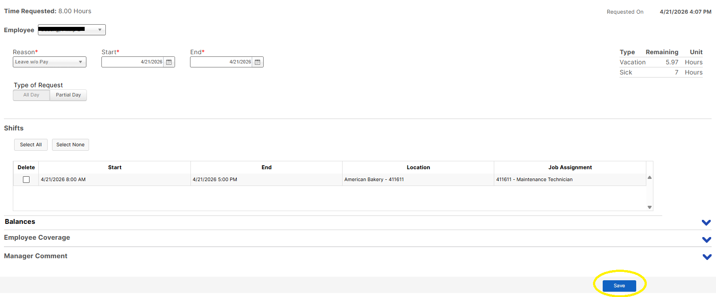Click the Time Requested 8.00 Hours text
The height and width of the screenshot is (297, 716).
[48, 11]
